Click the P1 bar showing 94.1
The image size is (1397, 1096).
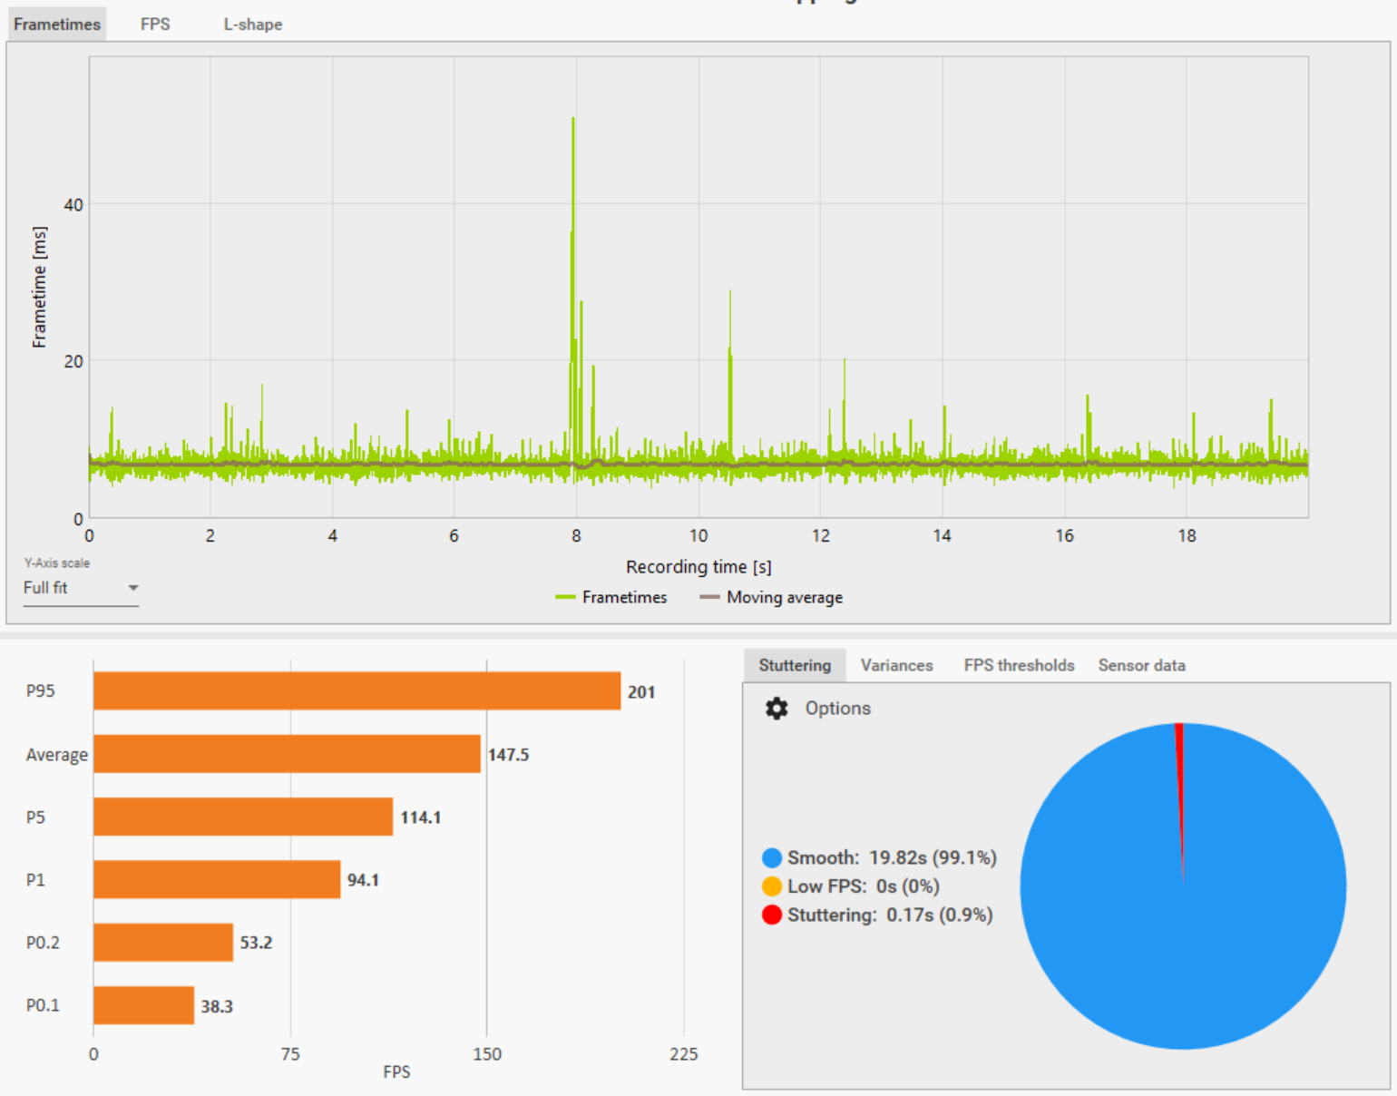217,879
